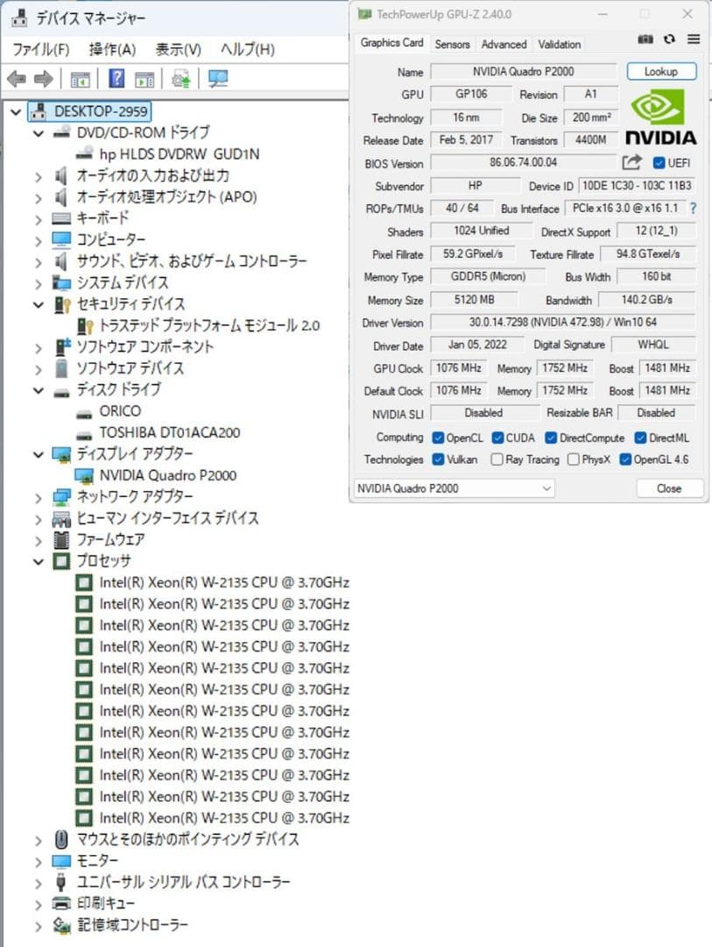Expand the モニター tree node
This screenshot has height=947, width=712.
[x=39, y=861]
